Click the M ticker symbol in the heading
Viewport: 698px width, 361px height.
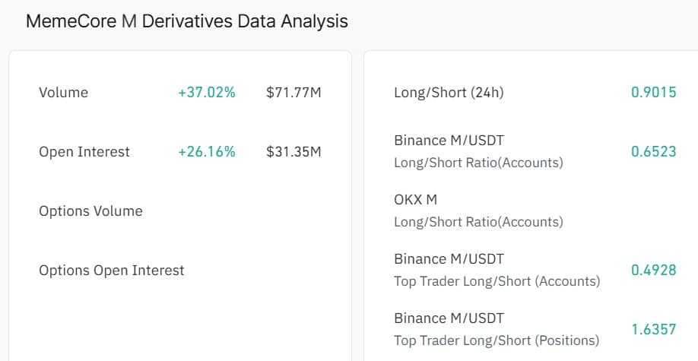click(x=130, y=21)
